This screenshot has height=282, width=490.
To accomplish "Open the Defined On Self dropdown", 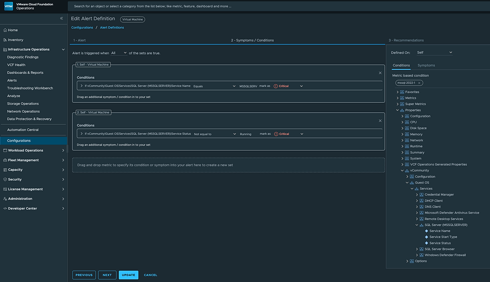I will pyautogui.click(x=434, y=52).
